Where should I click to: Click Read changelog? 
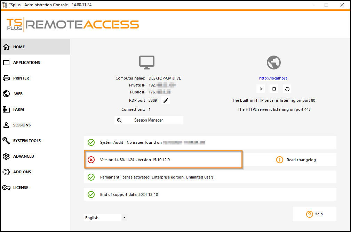pos(301,160)
